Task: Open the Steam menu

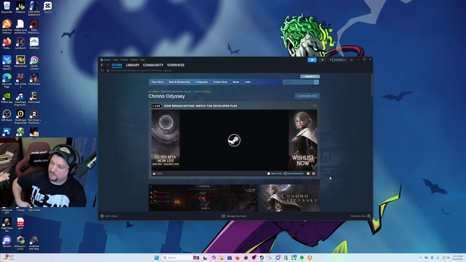Action: [x=107, y=60]
